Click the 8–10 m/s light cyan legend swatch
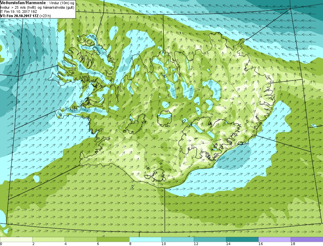 coord(145,240)
